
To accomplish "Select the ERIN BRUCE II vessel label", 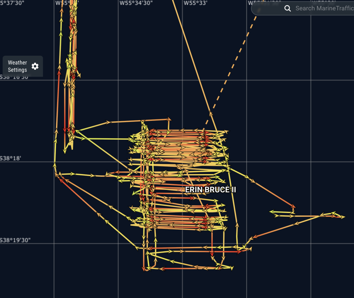I will [x=211, y=190].
